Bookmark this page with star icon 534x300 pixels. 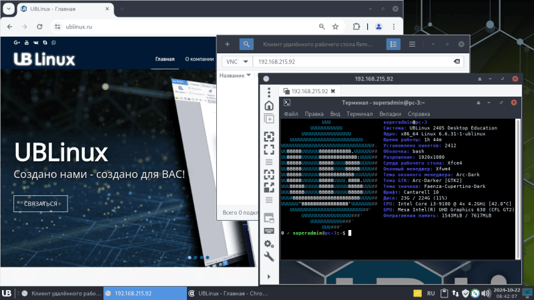(336, 27)
